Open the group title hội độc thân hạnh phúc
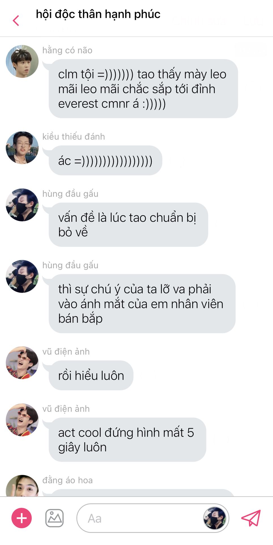 [x=98, y=14]
